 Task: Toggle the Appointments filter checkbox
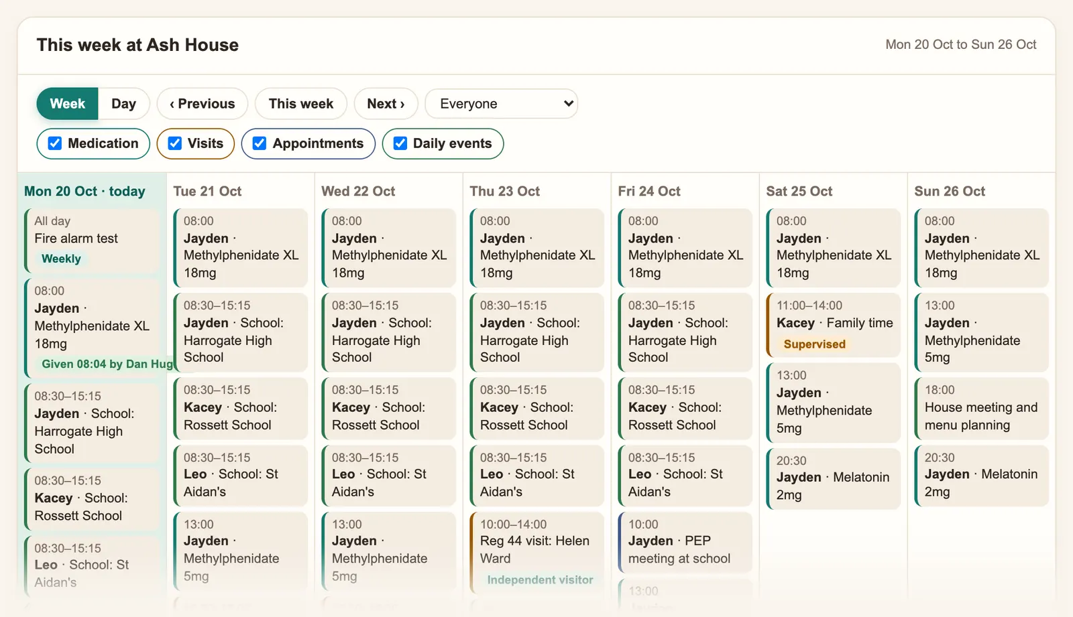pyautogui.click(x=260, y=143)
